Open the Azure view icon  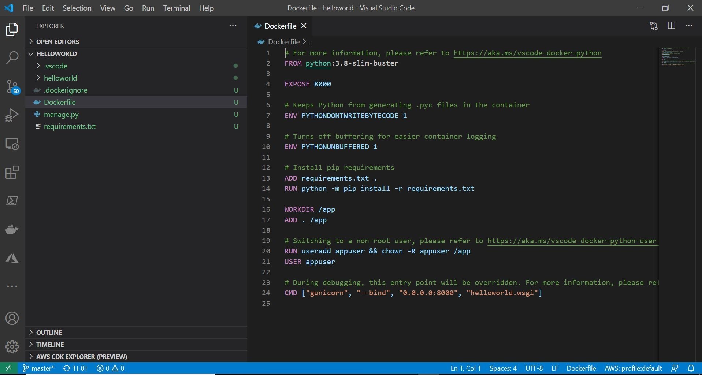point(12,258)
